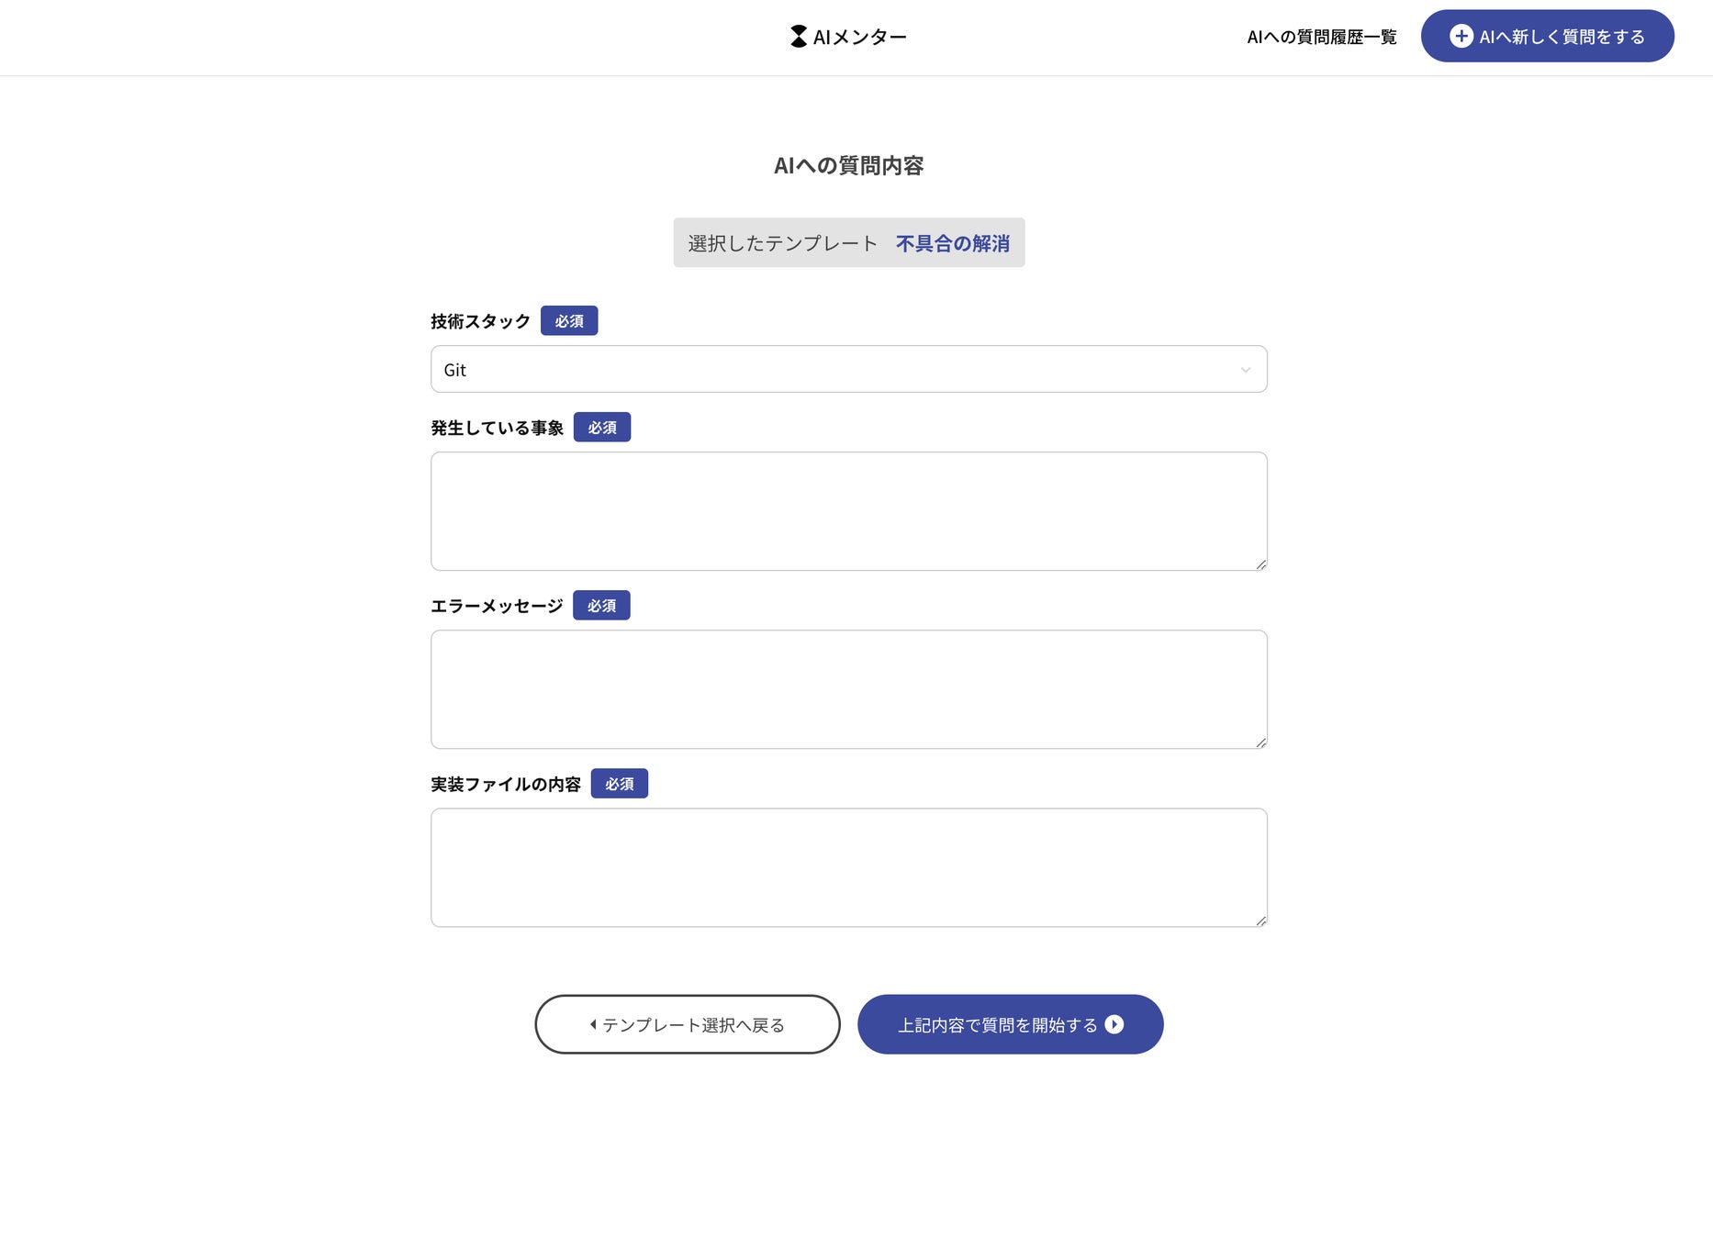Click the resize handle of 実装ファイルの内容 textarea

[x=1261, y=921]
